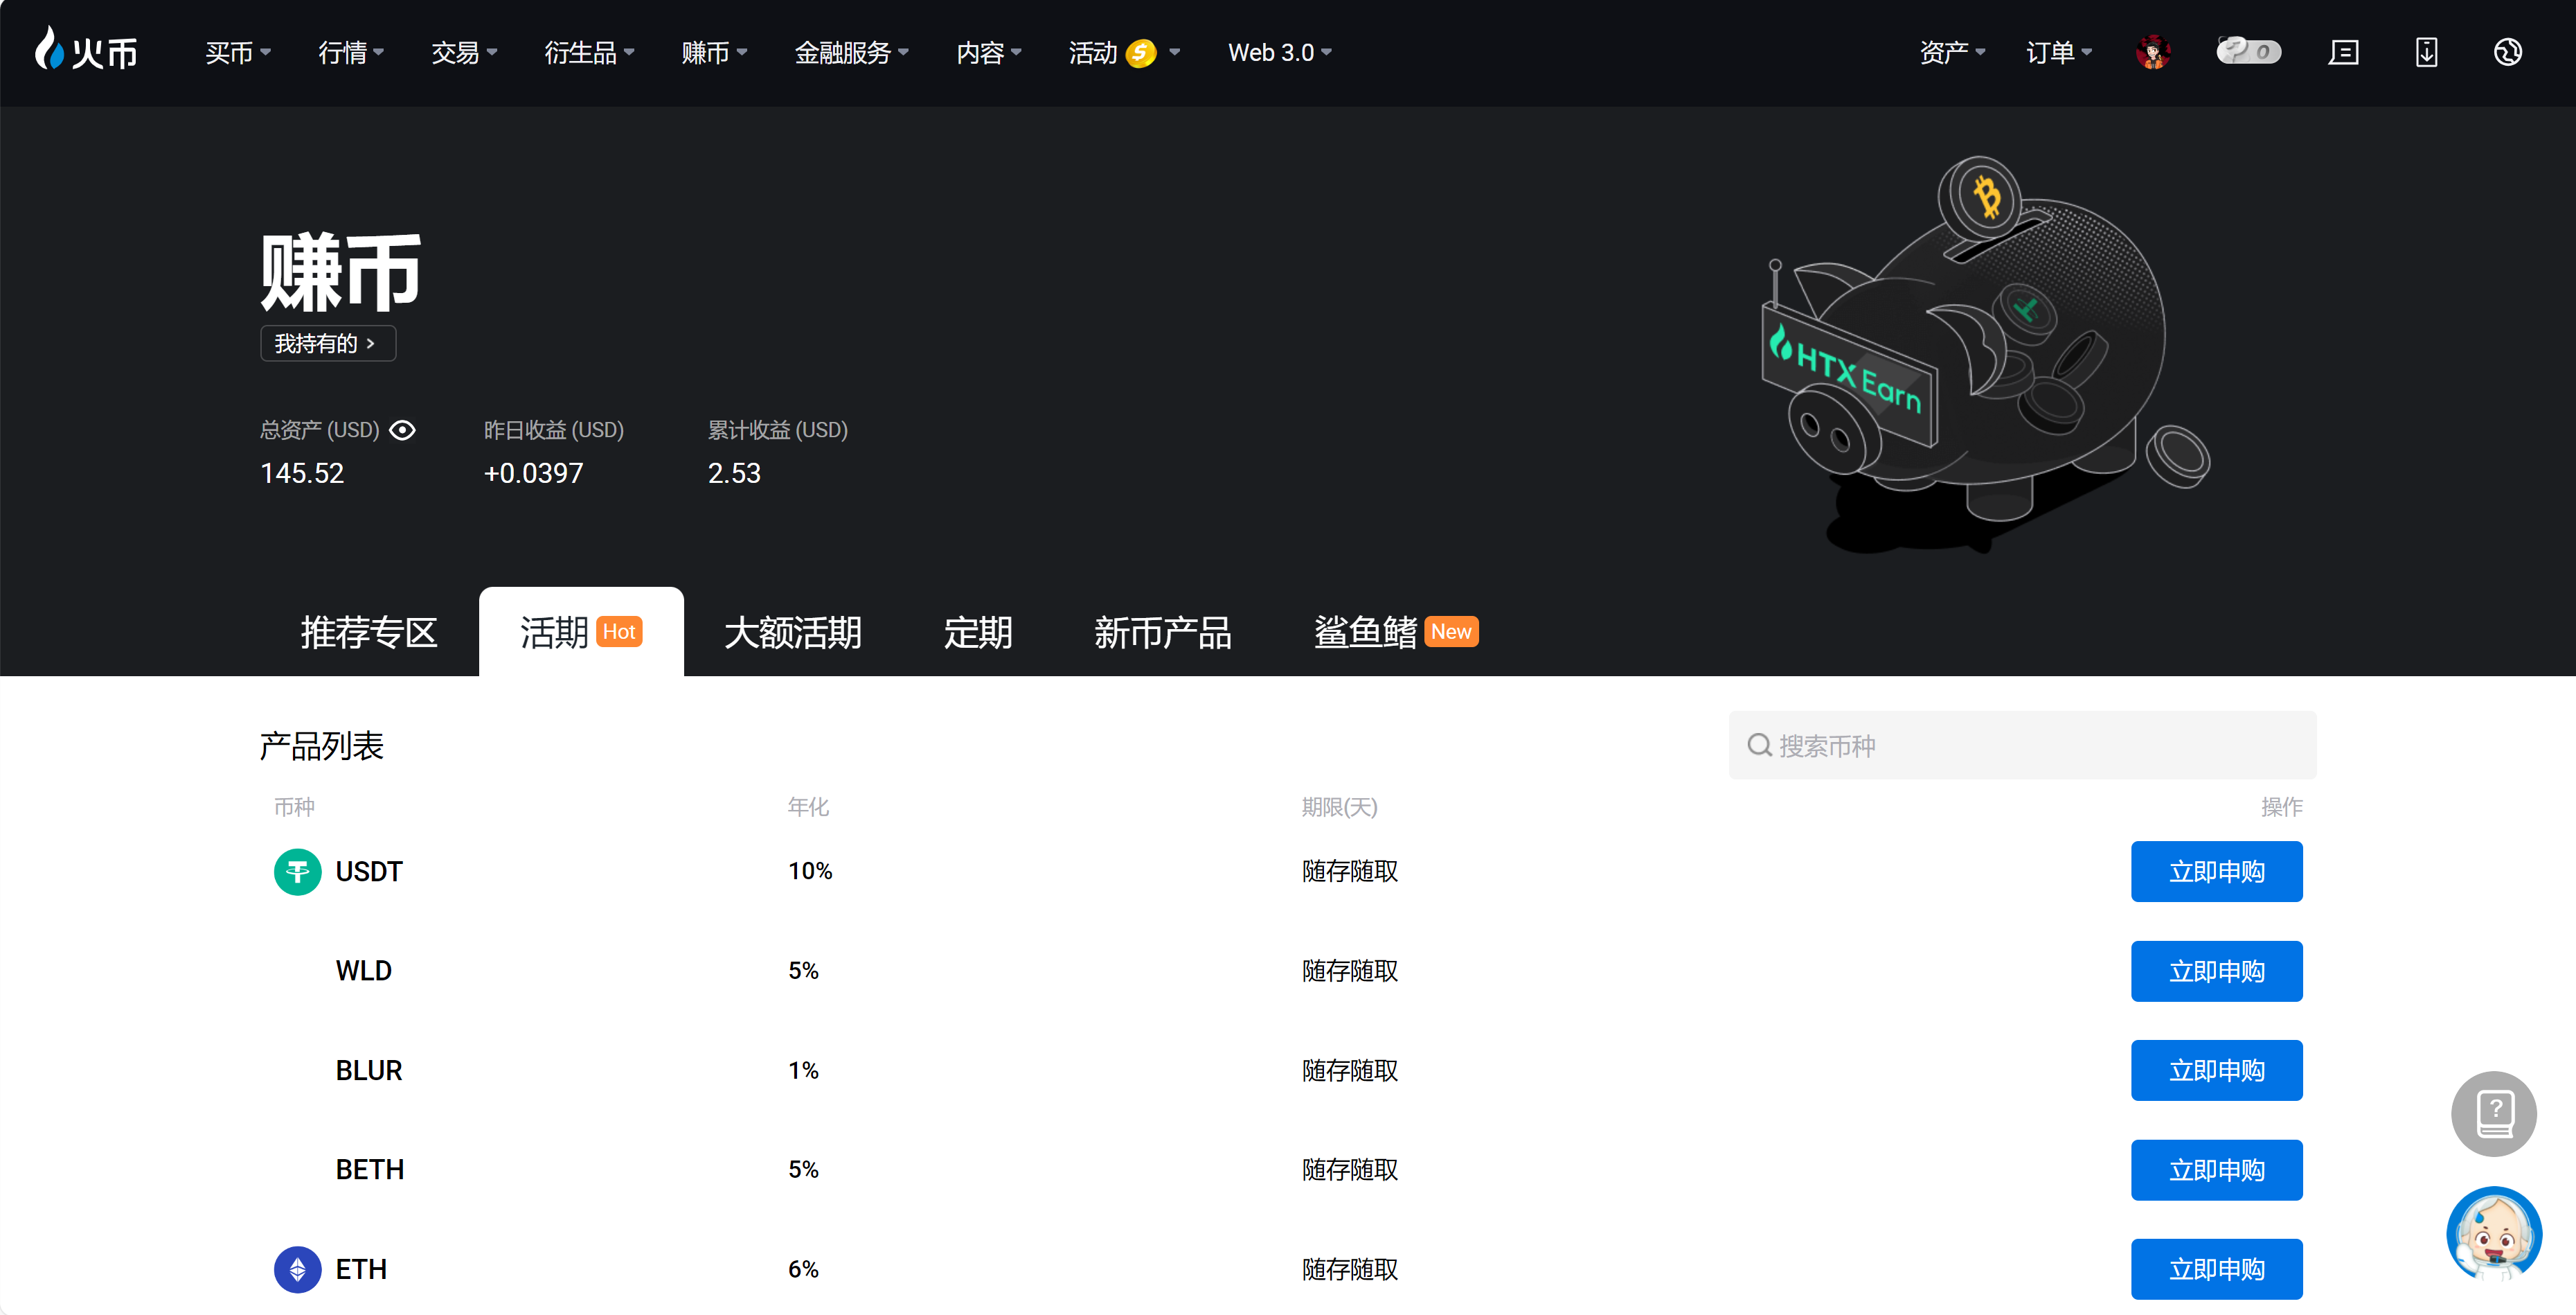This screenshot has width=2576, height=1315.
Task: Expand the 资产 dropdown menu
Action: point(1951,52)
